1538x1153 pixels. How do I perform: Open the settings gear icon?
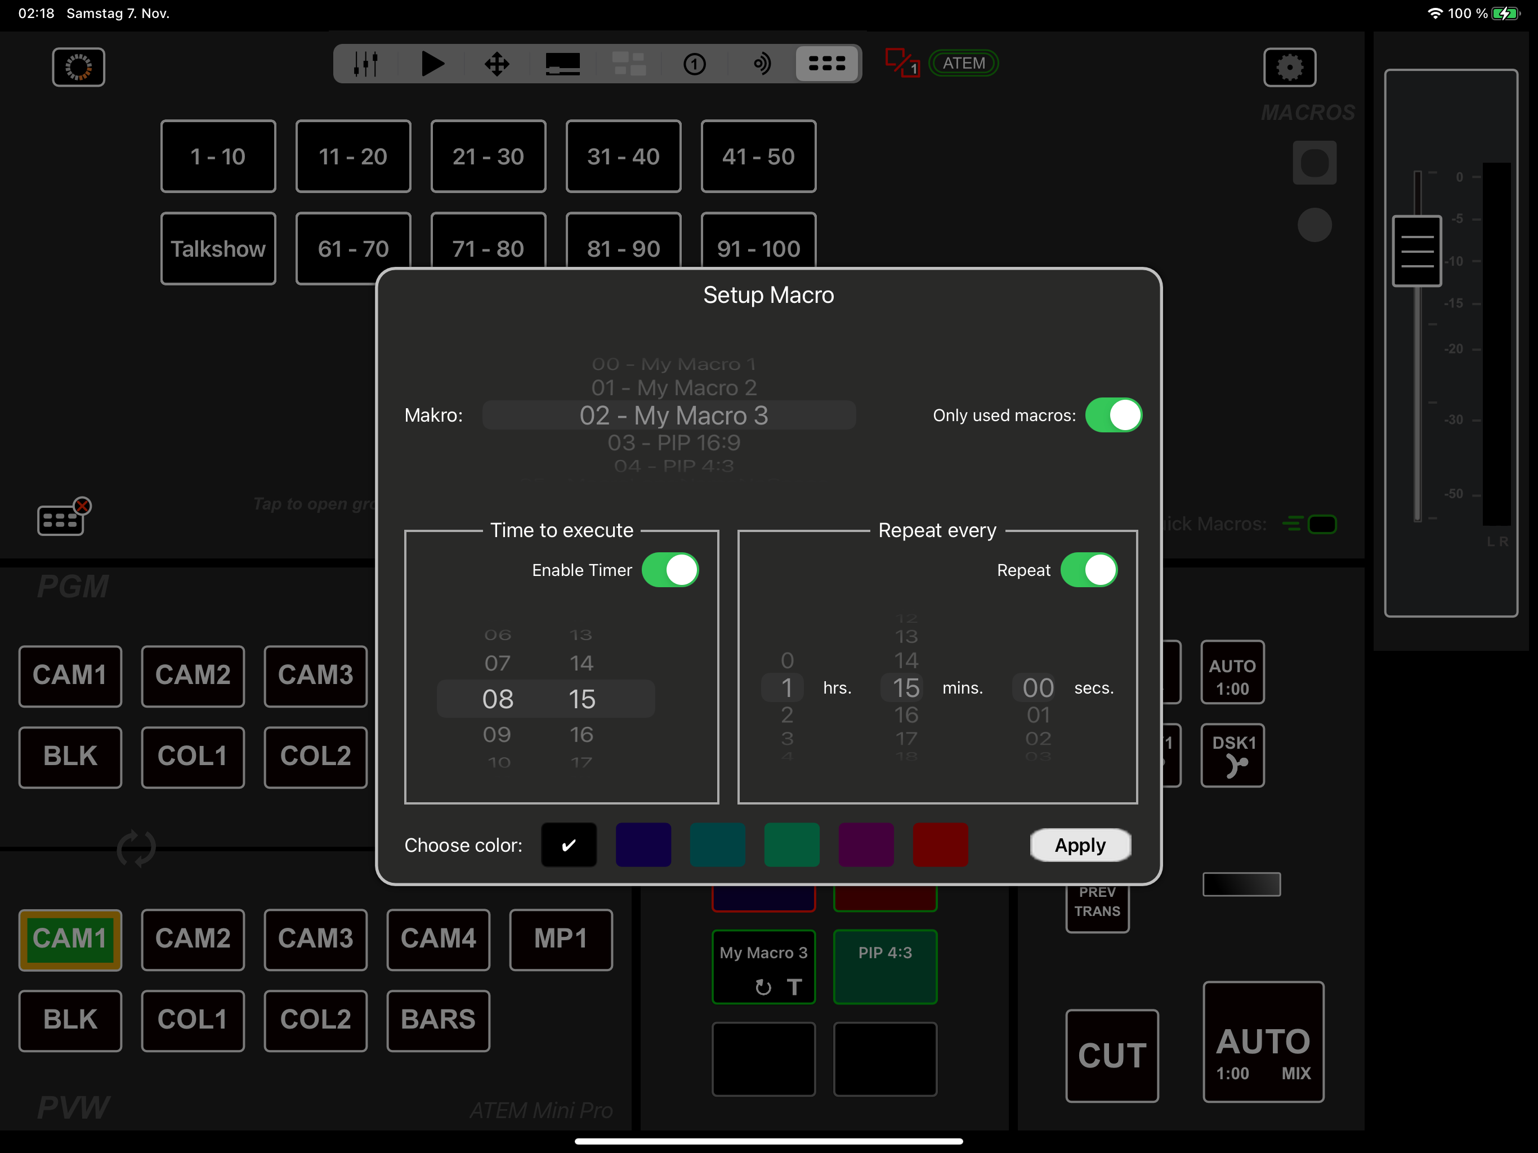point(1289,68)
